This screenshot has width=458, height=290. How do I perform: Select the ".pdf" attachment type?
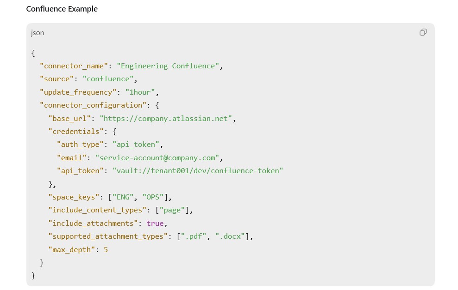click(x=194, y=236)
